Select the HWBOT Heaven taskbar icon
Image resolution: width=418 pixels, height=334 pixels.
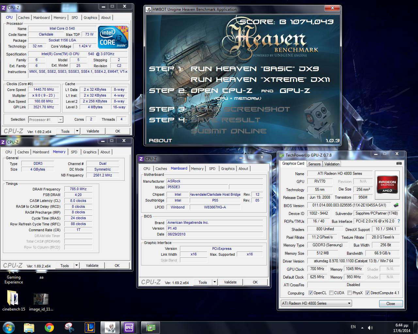[110, 327]
